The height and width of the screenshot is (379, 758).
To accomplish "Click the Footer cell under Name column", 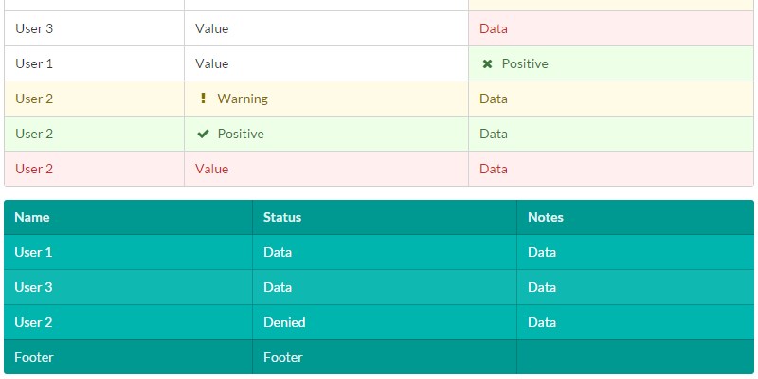I will [34, 357].
